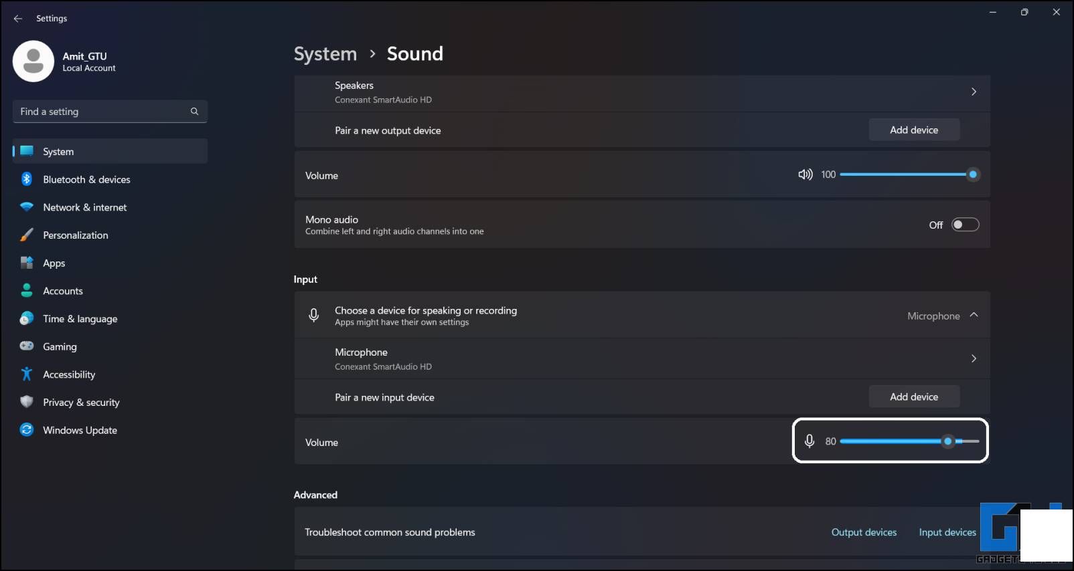Open Privacy & security page
Viewport: 1074px width, 571px height.
tap(110, 402)
